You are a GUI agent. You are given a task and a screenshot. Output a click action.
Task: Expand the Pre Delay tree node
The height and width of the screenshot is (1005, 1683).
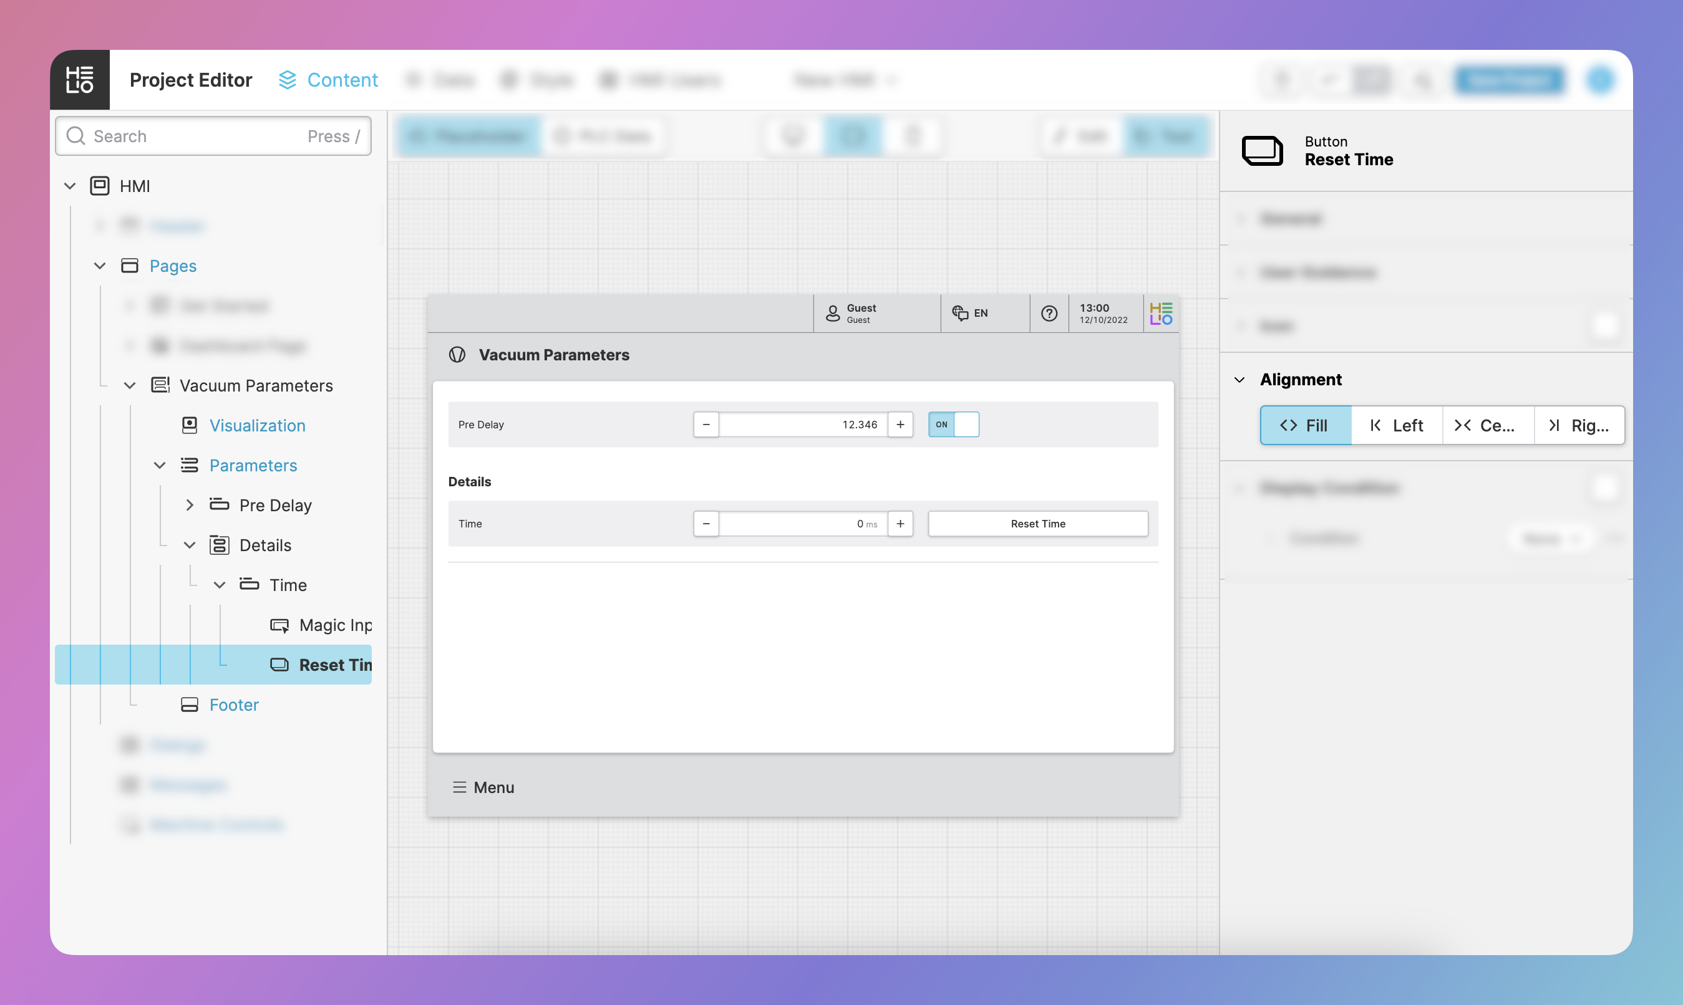pyautogui.click(x=190, y=505)
